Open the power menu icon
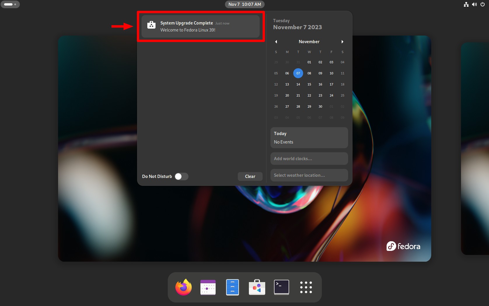Screen dimensions: 489x306 [483, 4]
